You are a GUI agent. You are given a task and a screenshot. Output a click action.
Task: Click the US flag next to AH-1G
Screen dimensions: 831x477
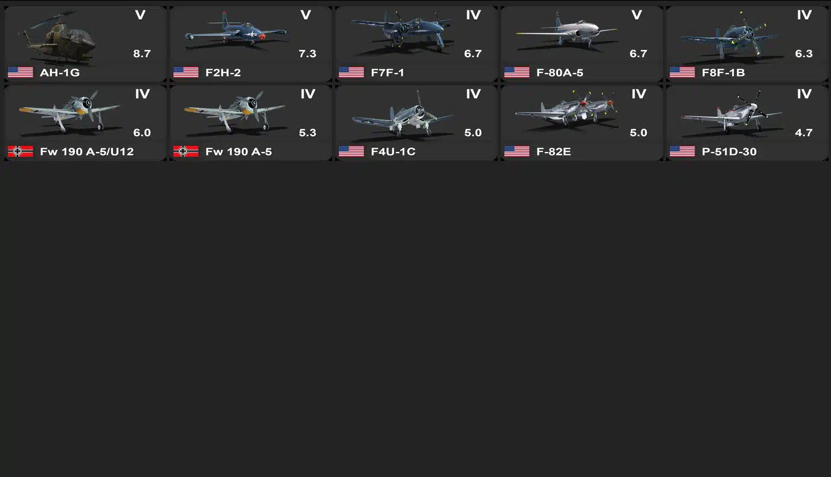pos(21,72)
